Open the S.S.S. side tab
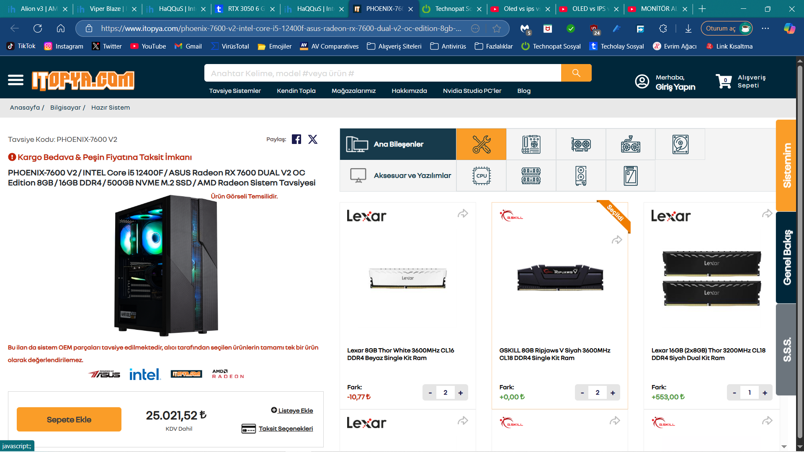 (786, 349)
